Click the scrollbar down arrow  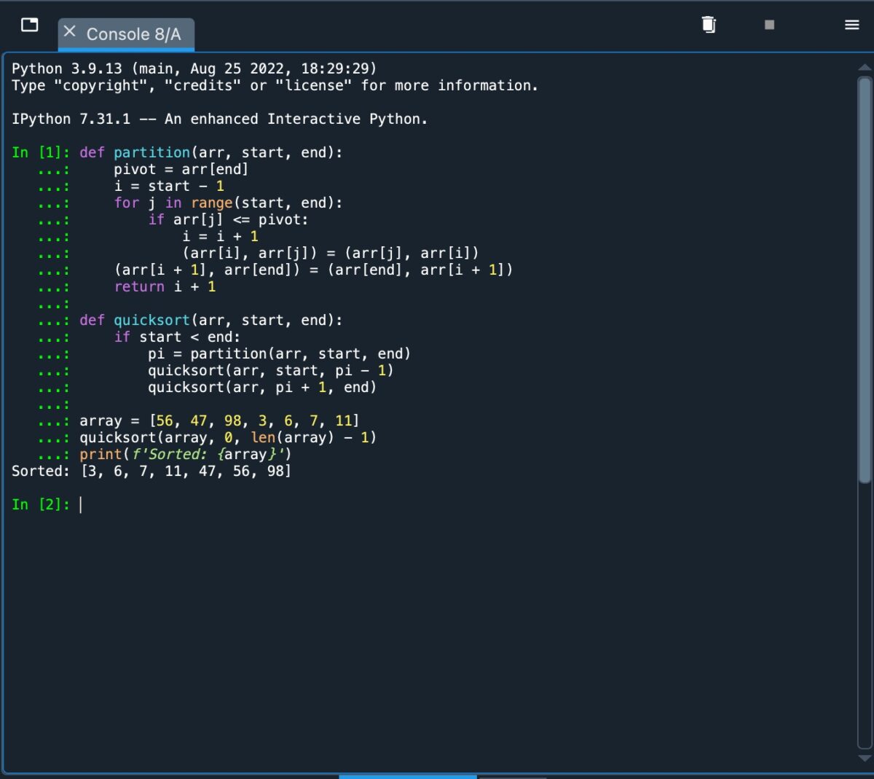[x=865, y=758]
